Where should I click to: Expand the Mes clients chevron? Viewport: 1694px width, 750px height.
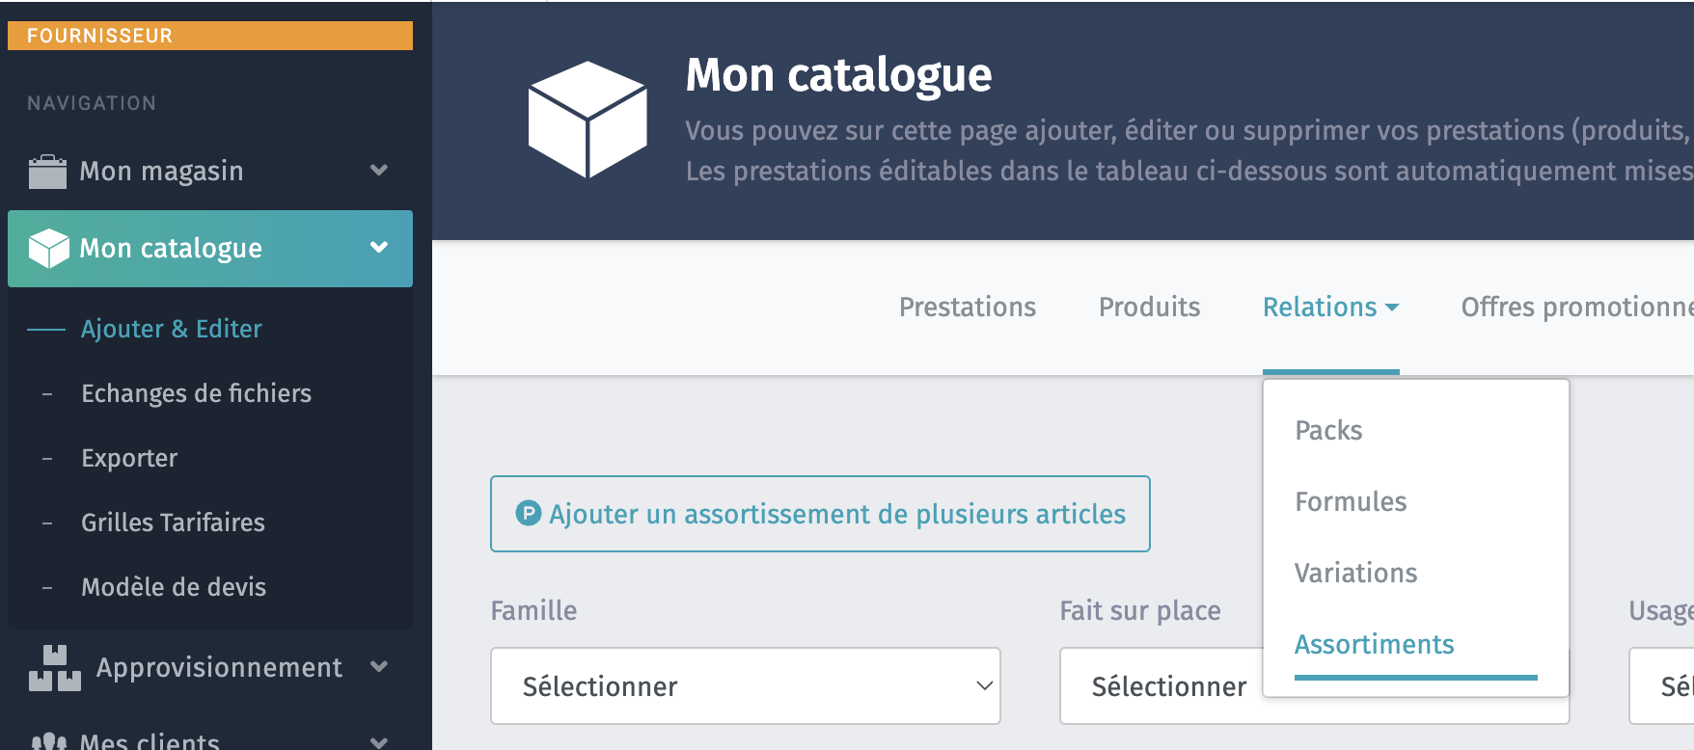(x=379, y=741)
